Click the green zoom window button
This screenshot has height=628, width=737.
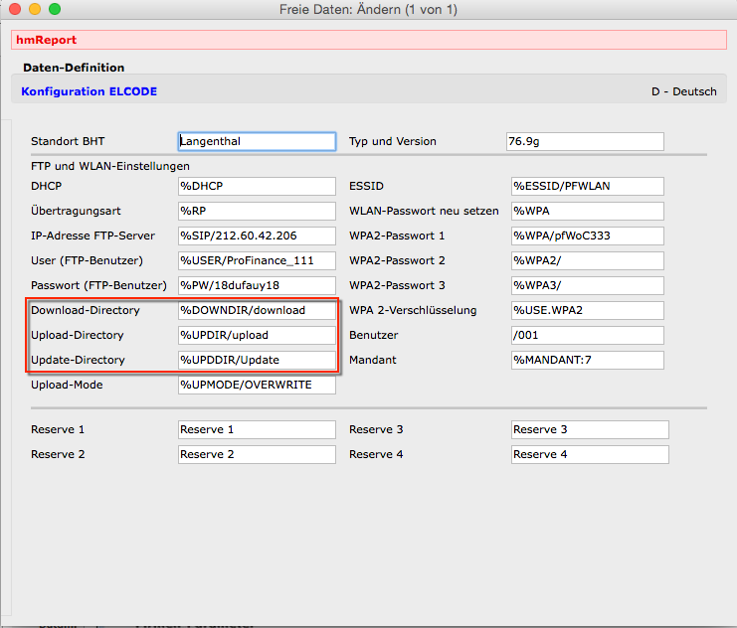(x=55, y=9)
